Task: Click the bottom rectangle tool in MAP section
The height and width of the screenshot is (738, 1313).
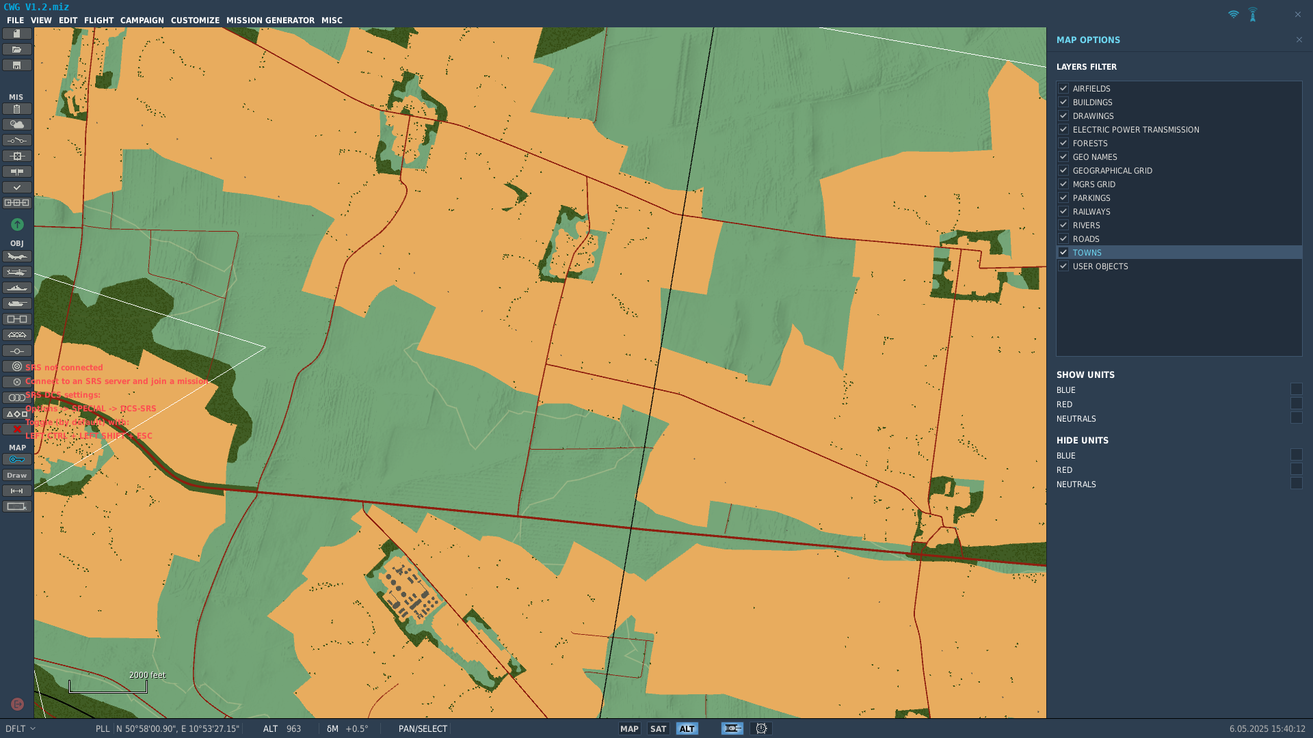Action: point(16,506)
